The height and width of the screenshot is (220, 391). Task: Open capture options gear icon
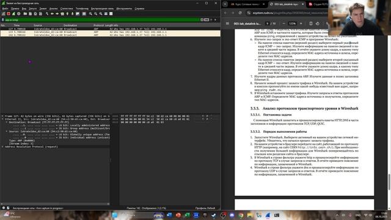point(19,13)
